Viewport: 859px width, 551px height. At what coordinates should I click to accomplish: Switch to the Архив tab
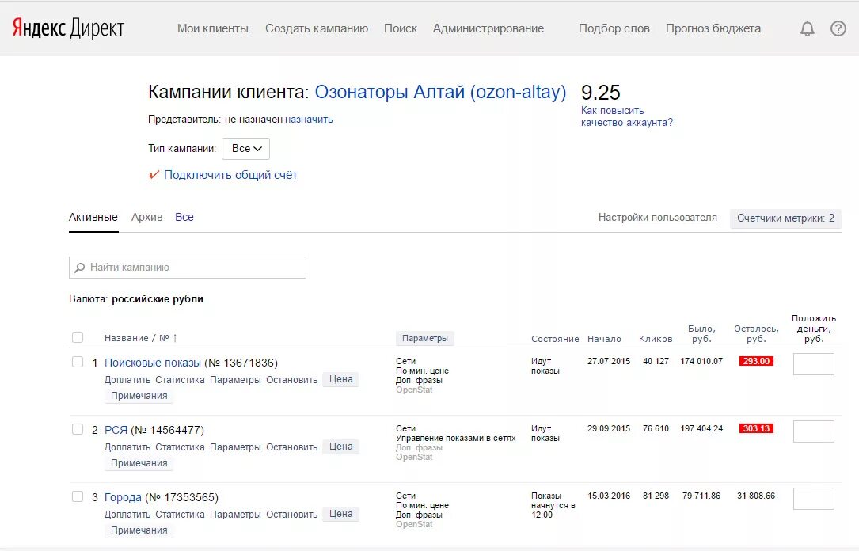146,217
